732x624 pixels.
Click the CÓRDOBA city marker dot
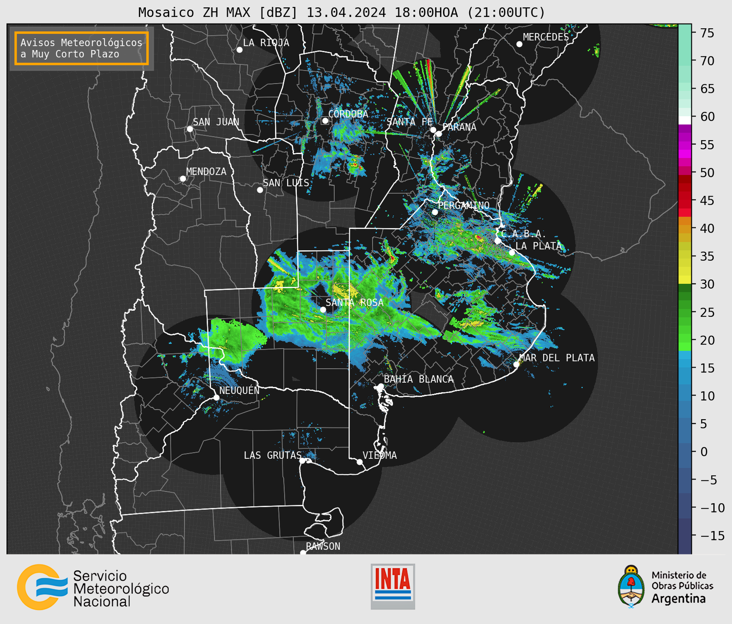click(x=325, y=121)
